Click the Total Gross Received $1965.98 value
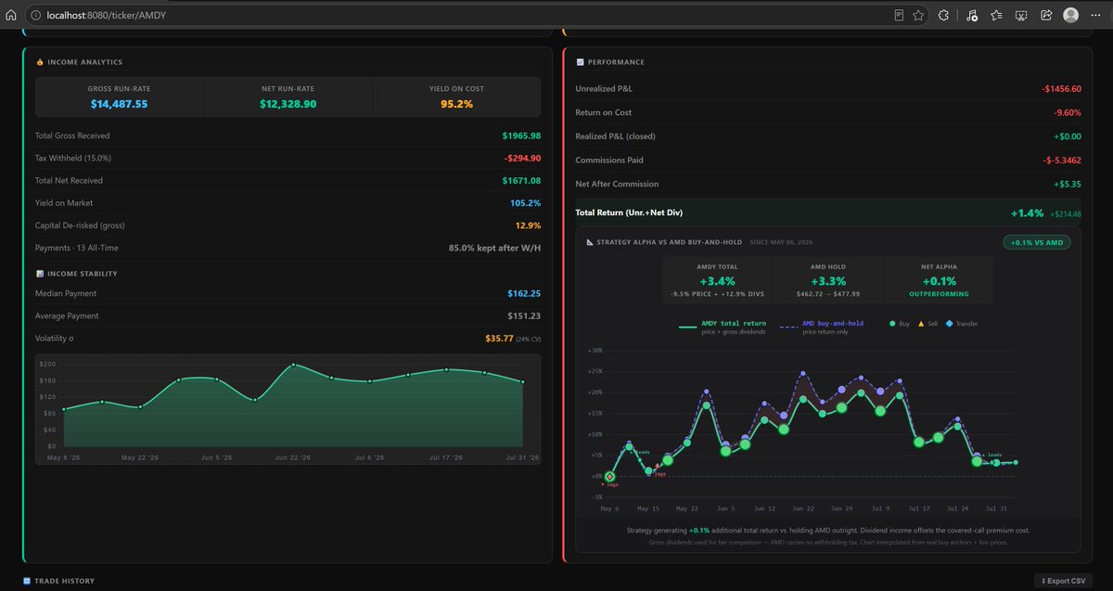Image resolution: width=1113 pixels, height=591 pixels. (521, 135)
